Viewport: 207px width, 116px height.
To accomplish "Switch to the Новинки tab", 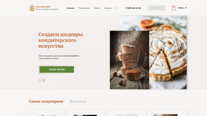I will pos(78,101).
